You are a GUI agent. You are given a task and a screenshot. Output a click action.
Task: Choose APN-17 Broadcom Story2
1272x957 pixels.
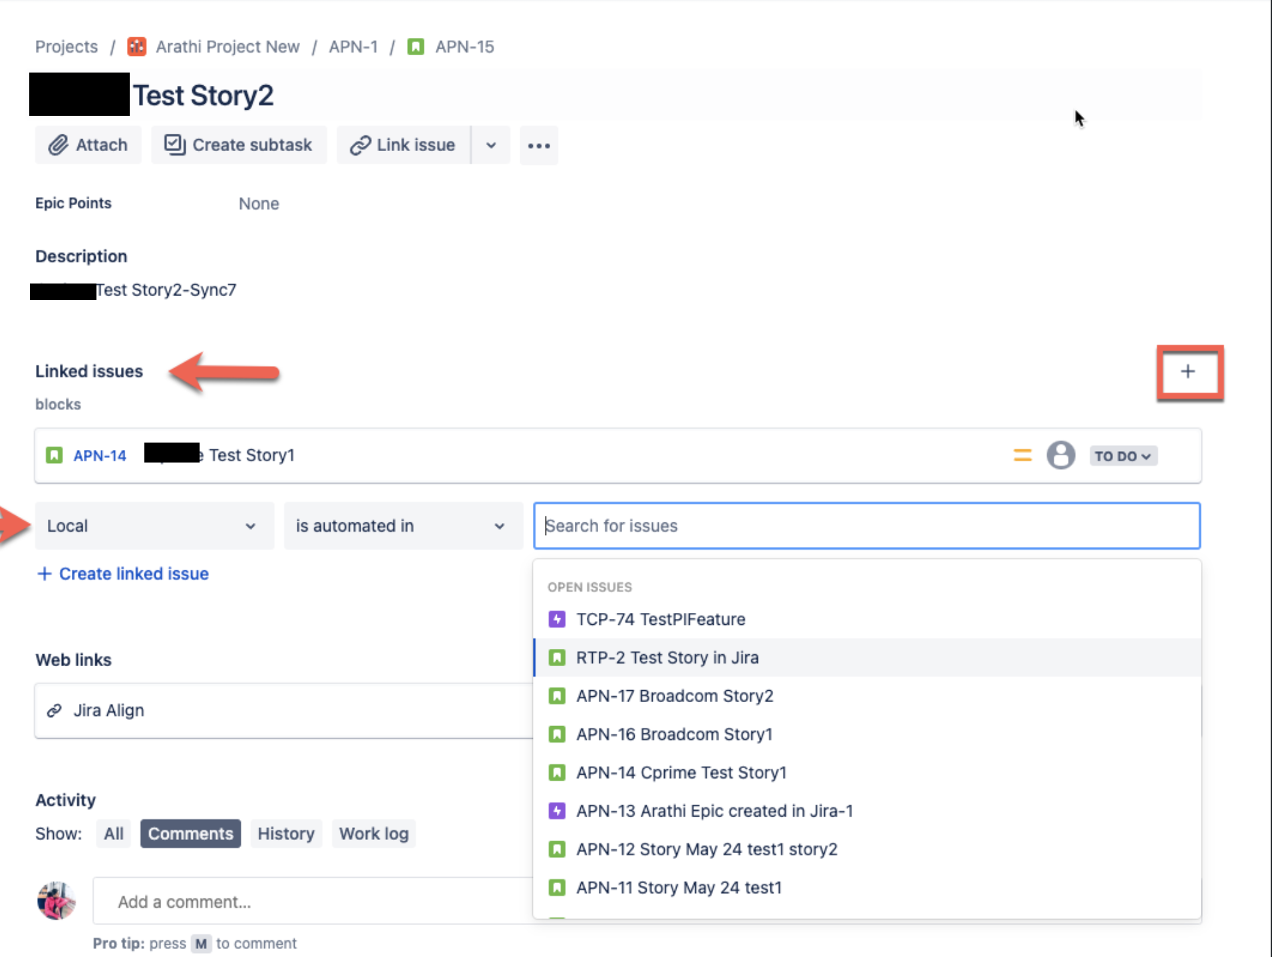tap(867, 696)
